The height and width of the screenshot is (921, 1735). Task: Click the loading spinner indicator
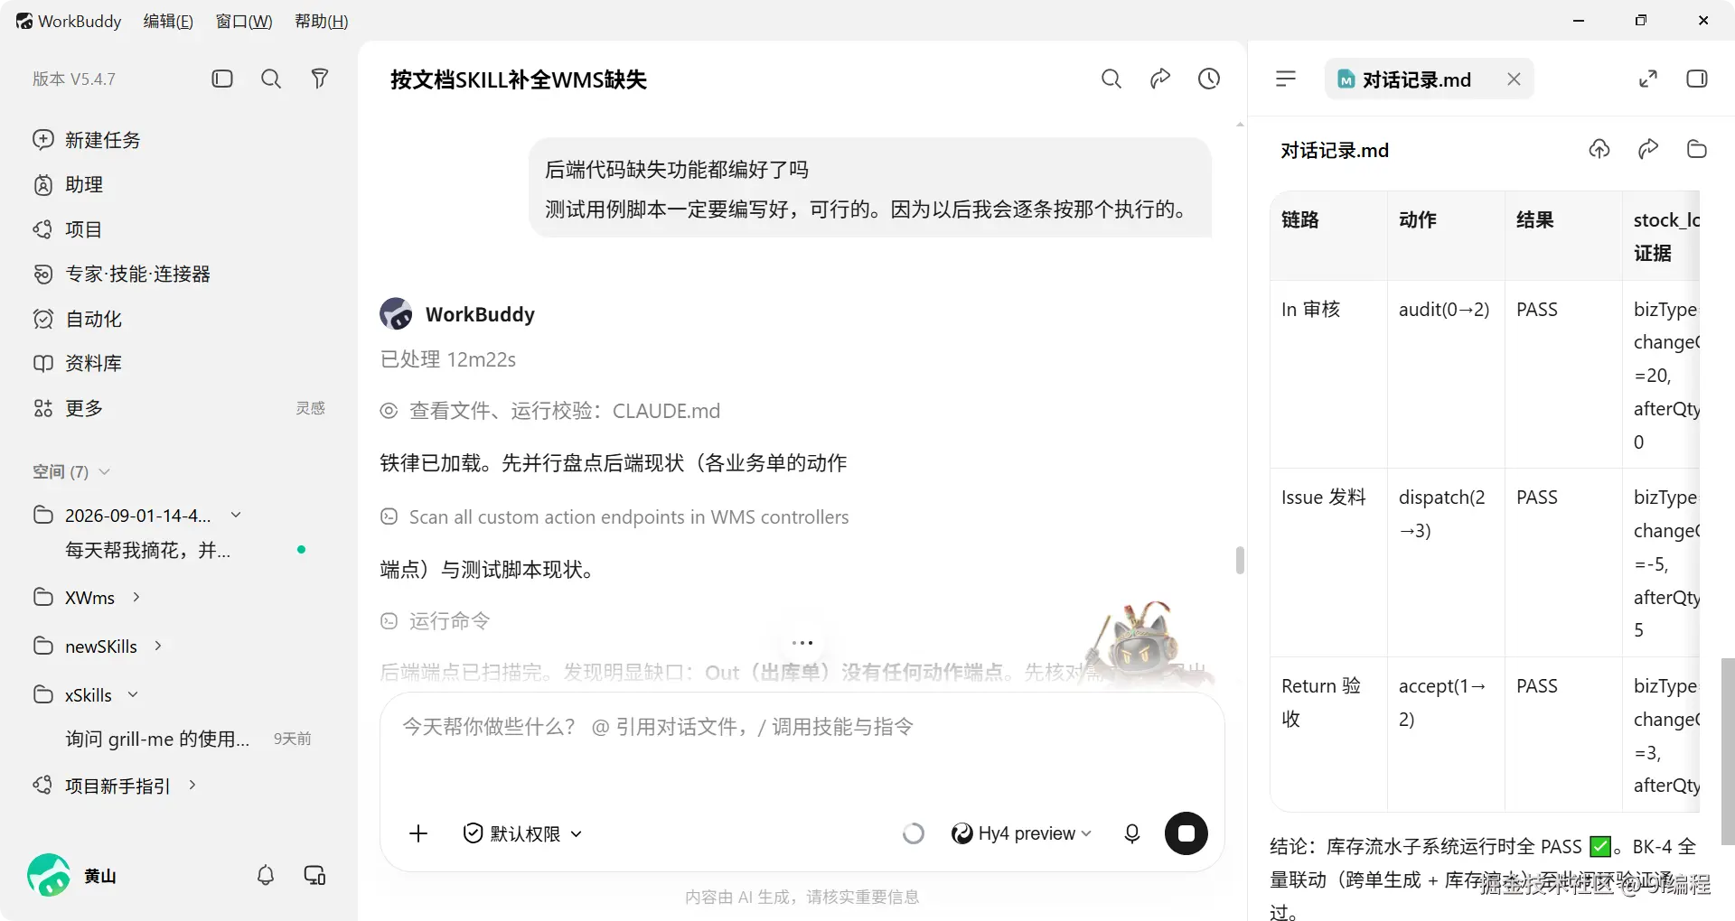pos(914,833)
